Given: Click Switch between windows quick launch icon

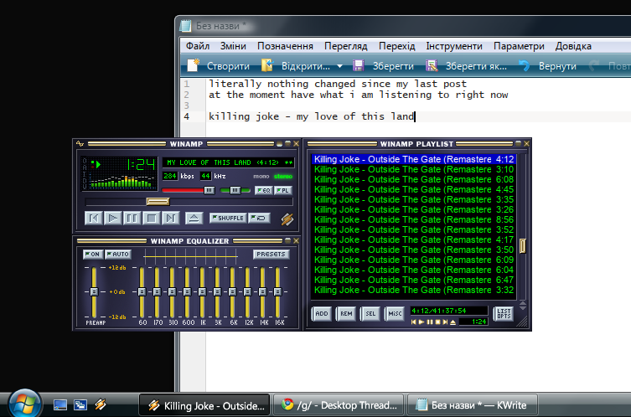Looking at the screenshot, I should 80,405.
